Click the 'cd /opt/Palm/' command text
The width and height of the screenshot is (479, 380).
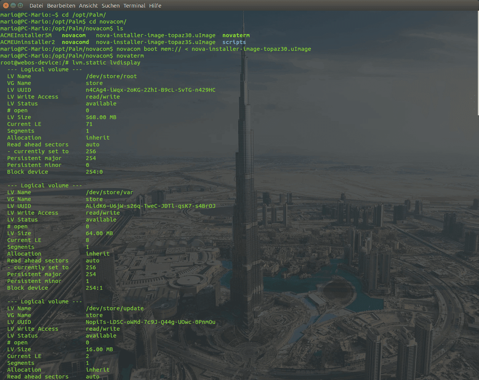pos(84,15)
